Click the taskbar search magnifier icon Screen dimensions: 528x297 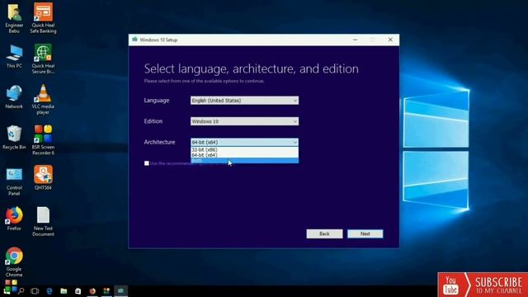point(21,290)
